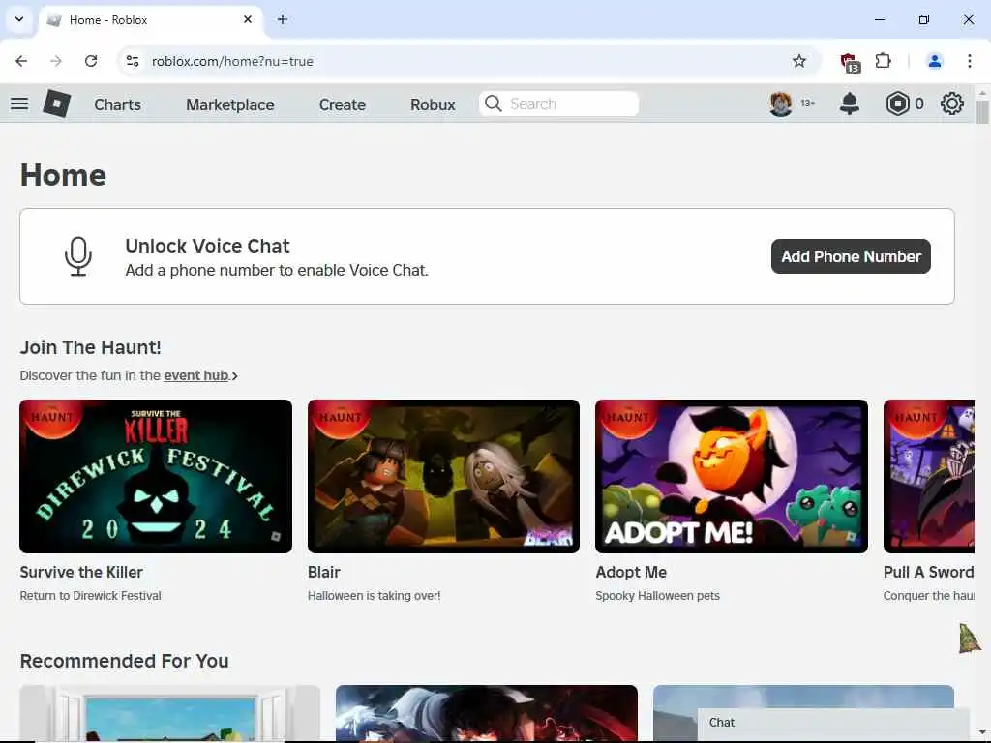Click 'Spooky Halloween pets' text
991x743 pixels.
coord(657,596)
